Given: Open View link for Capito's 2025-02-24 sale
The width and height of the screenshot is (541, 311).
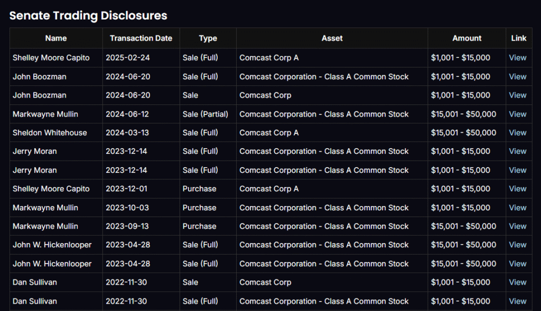Looking at the screenshot, I should 517,58.
